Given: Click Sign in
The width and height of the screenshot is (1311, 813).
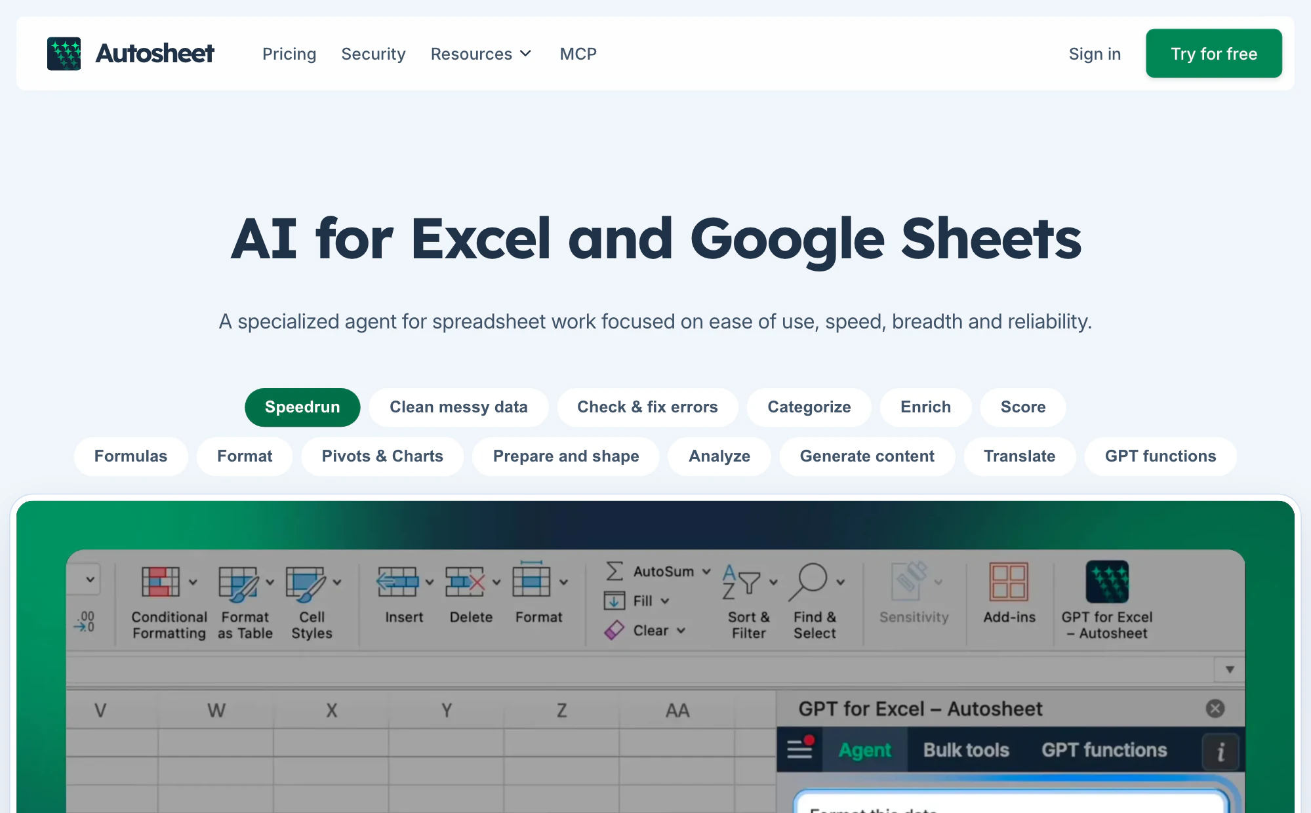Looking at the screenshot, I should (1095, 54).
